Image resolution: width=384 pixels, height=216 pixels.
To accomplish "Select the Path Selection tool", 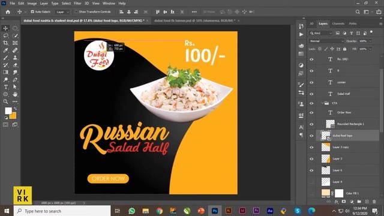I will coord(15,87).
